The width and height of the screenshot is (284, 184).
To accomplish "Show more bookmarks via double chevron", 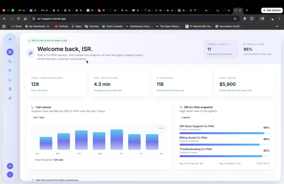I will (277, 26).
